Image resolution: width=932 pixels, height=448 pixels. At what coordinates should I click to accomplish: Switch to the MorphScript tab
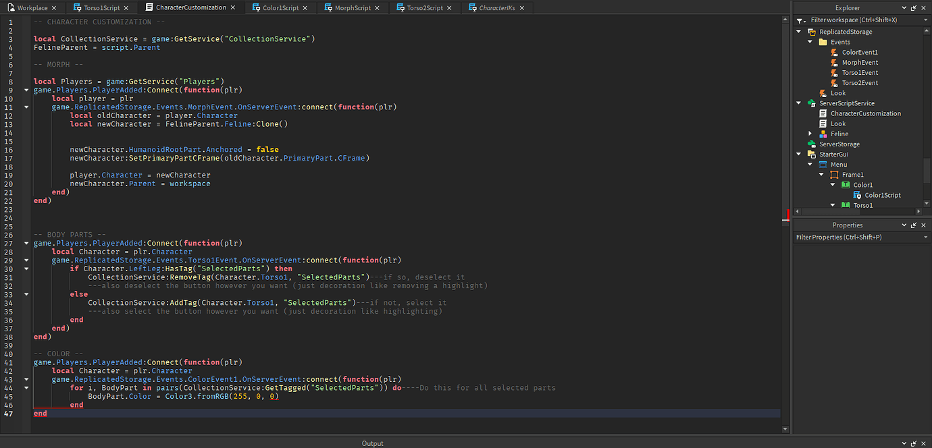pyautogui.click(x=353, y=7)
